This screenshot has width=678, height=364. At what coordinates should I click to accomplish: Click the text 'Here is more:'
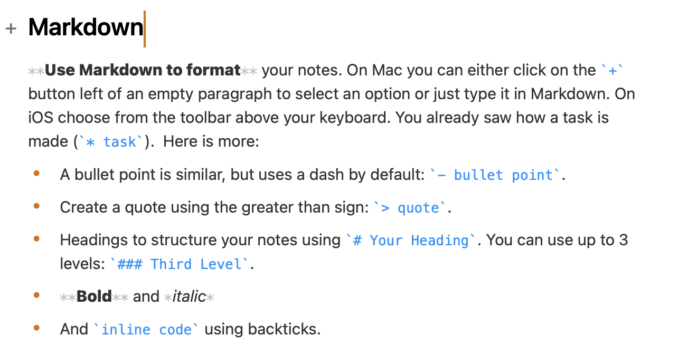[211, 142]
